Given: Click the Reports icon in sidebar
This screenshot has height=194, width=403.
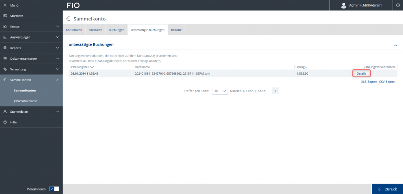Looking at the screenshot, I should [x=5, y=48].
